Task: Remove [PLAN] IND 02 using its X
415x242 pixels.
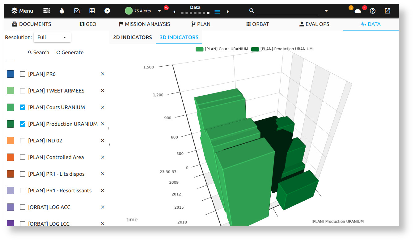Action: click(102, 140)
